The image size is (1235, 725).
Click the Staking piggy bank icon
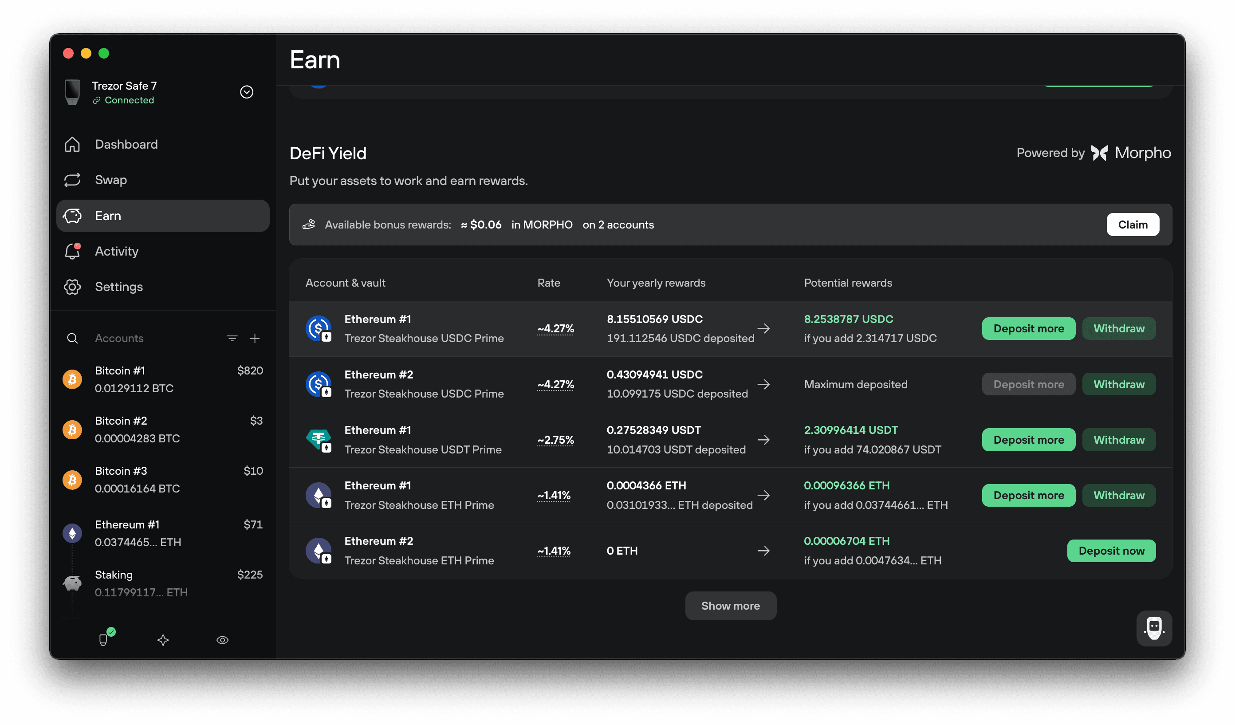tap(72, 583)
